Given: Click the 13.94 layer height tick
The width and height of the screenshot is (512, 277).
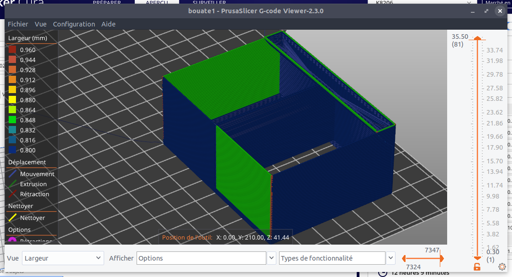Looking at the screenshot, I should 494,171.
